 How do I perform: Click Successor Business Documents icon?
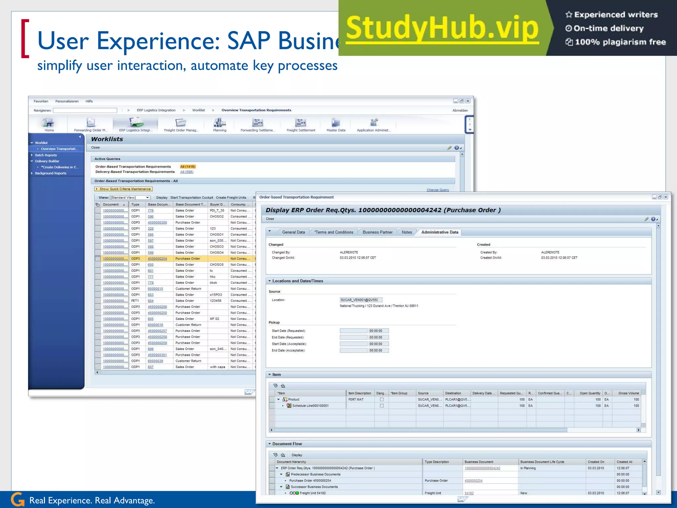coord(288,487)
